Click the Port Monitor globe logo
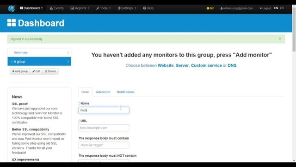This screenshot has width=296, height=167. [11, 8]
